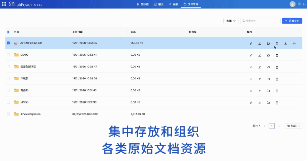The height and width of the screenshot is (161, 307).
Task: Switch to the 文件管理 tab
Action: coord(191,4)
